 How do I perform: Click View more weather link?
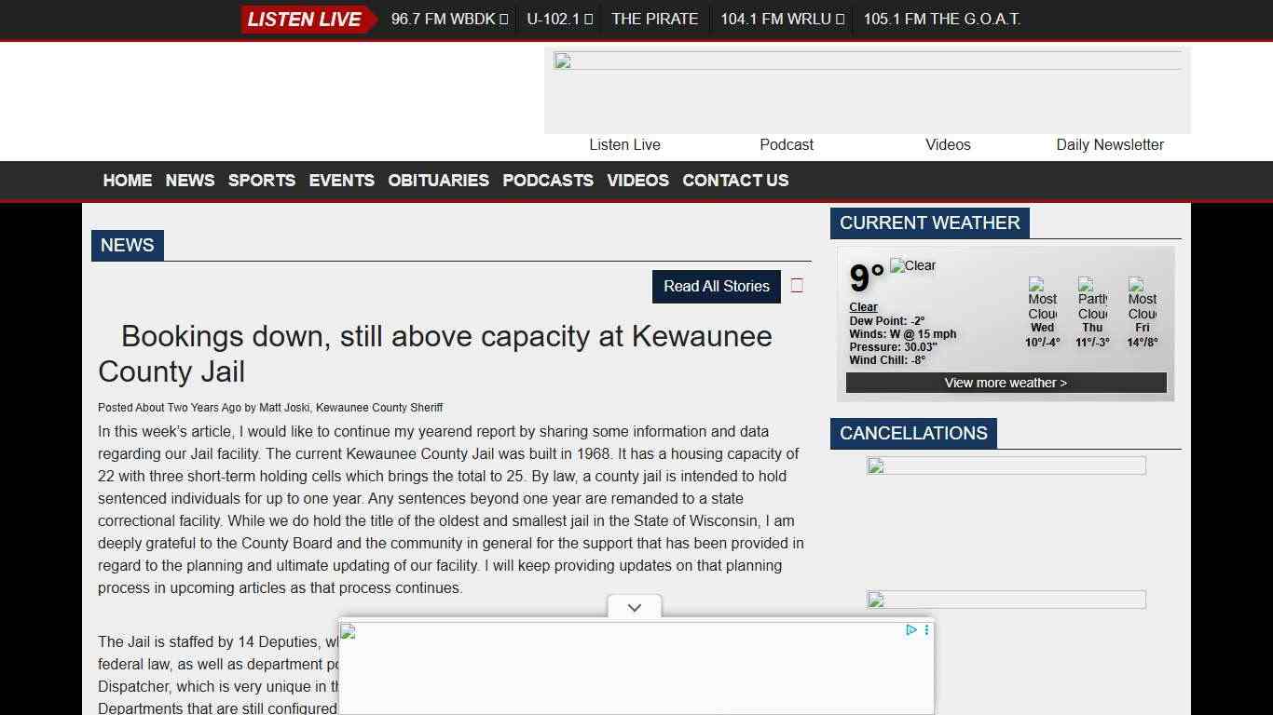(x=1006, y=383)
